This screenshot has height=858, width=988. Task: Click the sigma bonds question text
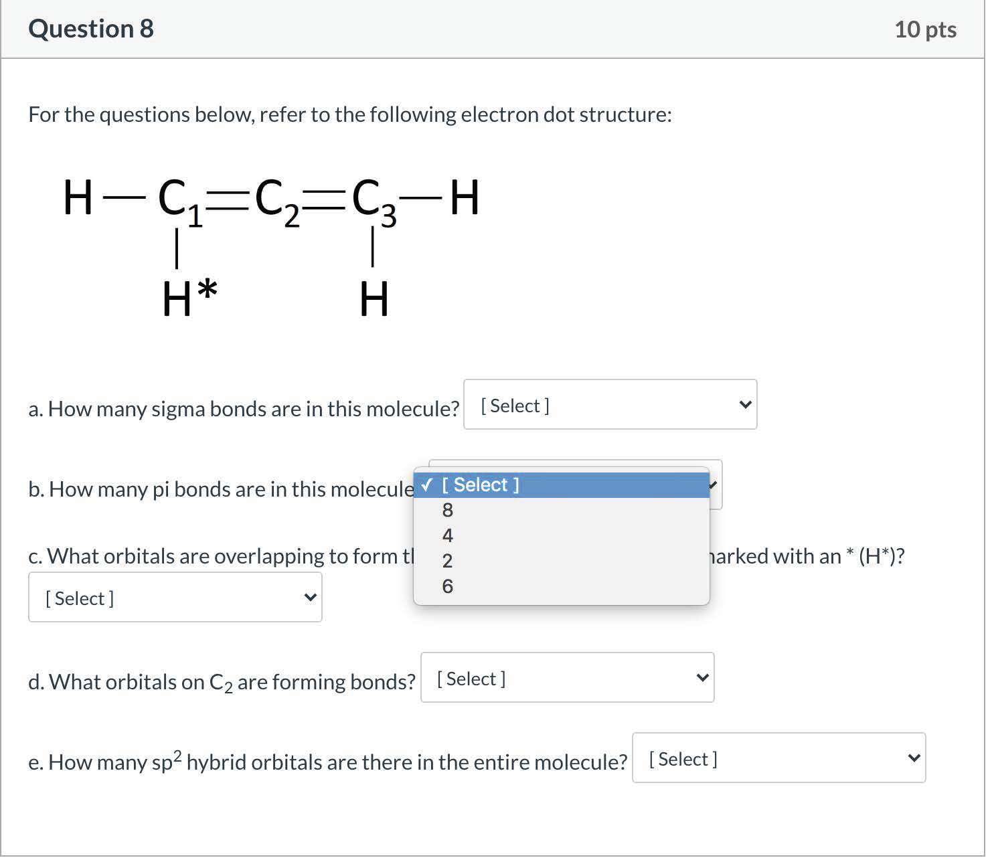[x=244, y=409]
